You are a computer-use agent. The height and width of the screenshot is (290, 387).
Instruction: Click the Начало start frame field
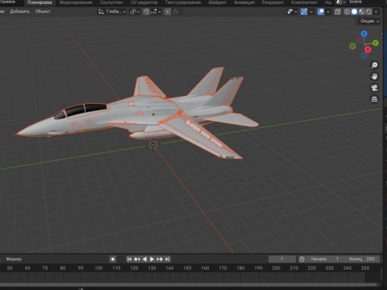(324, 259)
